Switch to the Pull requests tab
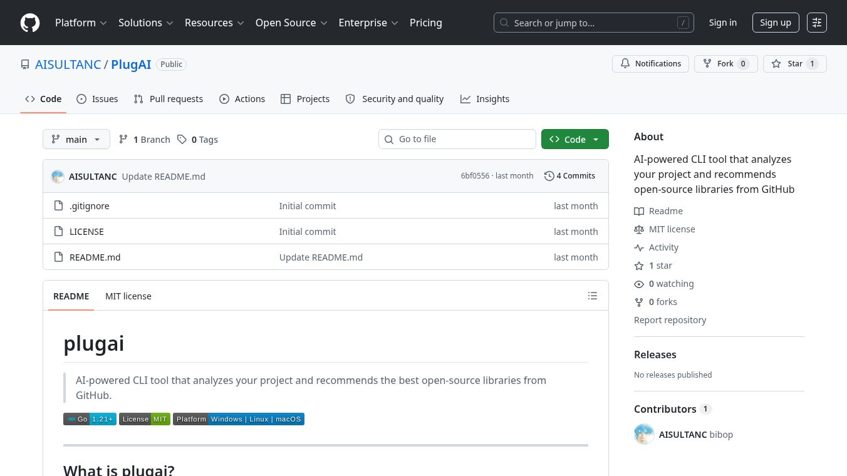This screenshot has height=476, width=847. [169, 99]
